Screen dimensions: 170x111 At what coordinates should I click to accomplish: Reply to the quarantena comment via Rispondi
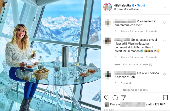point(151,32)
